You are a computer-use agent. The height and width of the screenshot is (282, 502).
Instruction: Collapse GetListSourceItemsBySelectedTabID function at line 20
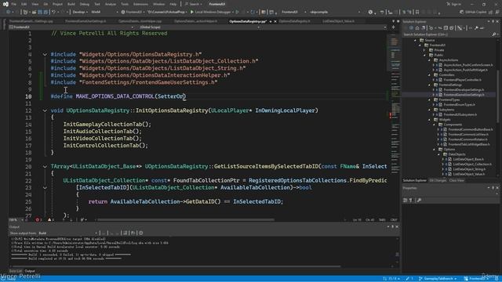(45, 167)
